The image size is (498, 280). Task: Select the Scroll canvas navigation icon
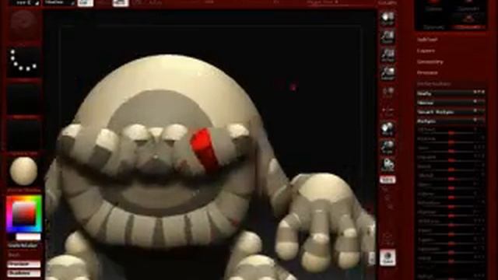tap(388, 19)
